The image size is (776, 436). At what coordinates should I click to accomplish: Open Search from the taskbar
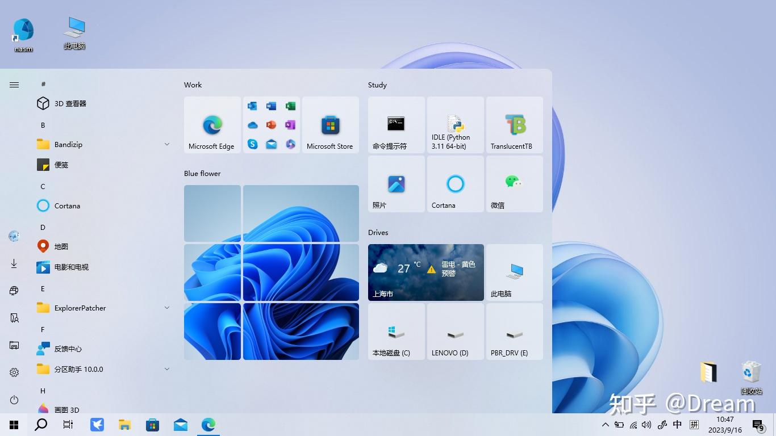pyautogui.click(x=41, y=425)
